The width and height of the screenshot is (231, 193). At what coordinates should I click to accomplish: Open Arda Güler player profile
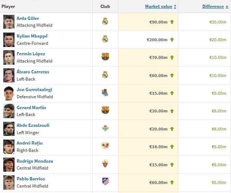pyautogui.click(x=28, y=18)
